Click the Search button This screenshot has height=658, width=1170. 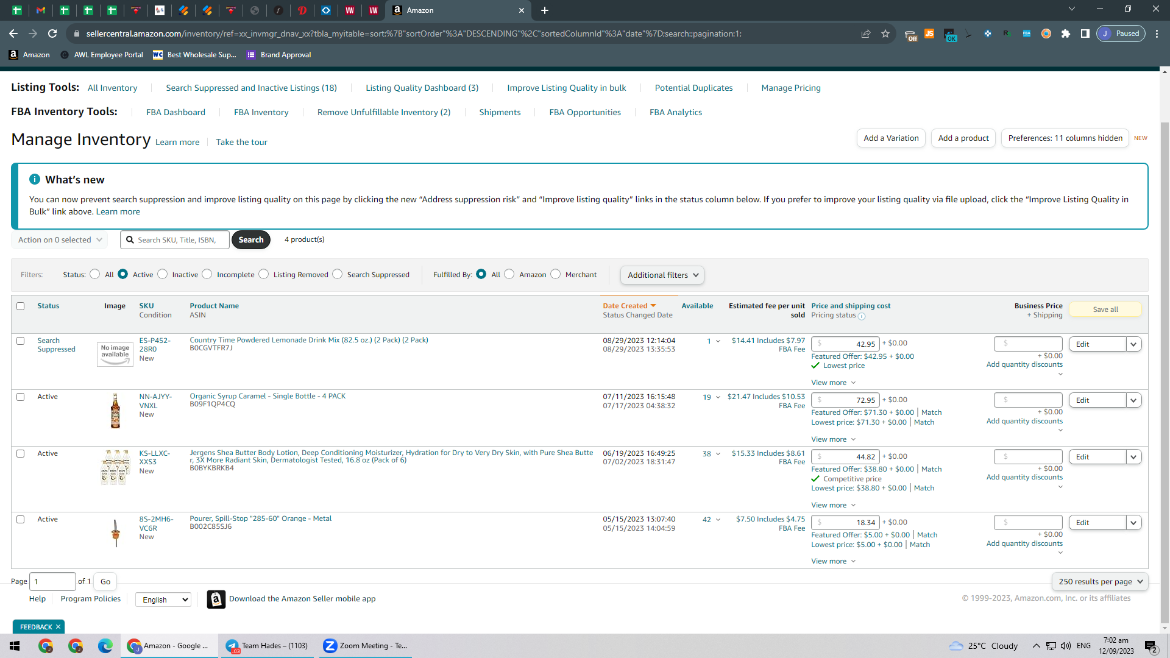251,240
